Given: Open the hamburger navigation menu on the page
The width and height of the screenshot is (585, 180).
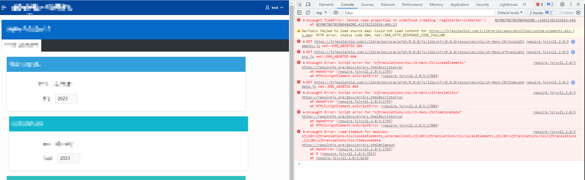Looking at the screenshot, I should coord(4,7).
